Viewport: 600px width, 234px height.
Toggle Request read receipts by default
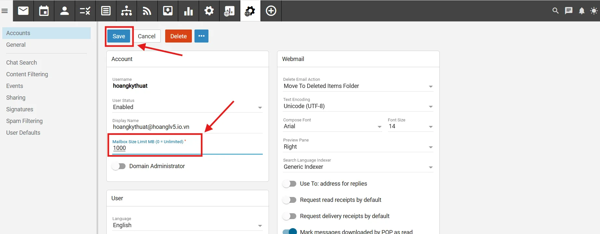(x=289, y=200)
